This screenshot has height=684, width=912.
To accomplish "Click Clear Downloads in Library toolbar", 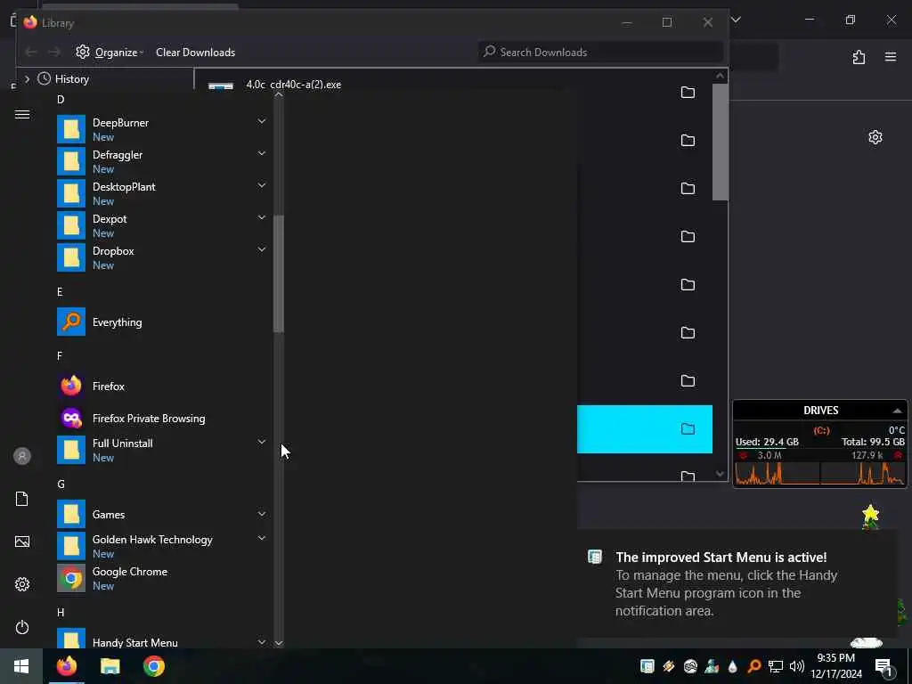I will pos(195,53).
